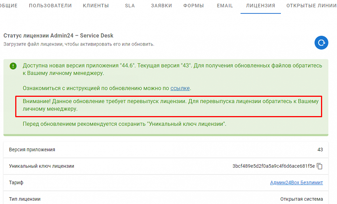Open the ОТКРЫТЫЕ ЛИНИИ tab

pos(311,6)
